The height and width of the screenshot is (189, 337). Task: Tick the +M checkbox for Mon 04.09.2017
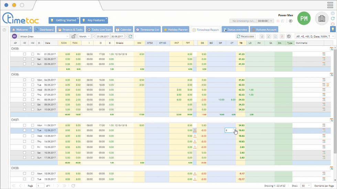point(32,80)
